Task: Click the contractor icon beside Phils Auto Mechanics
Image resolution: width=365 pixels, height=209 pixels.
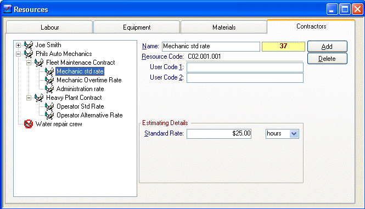Action: pos(29,54)
